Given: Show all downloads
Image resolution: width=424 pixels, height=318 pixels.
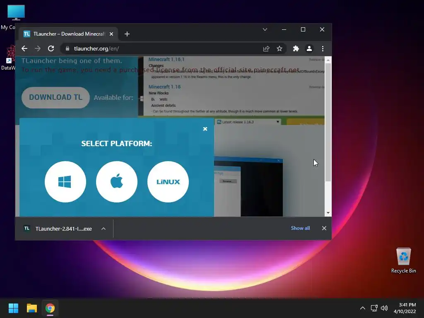Looking at the screenshot, I should [x=300, y=228].
